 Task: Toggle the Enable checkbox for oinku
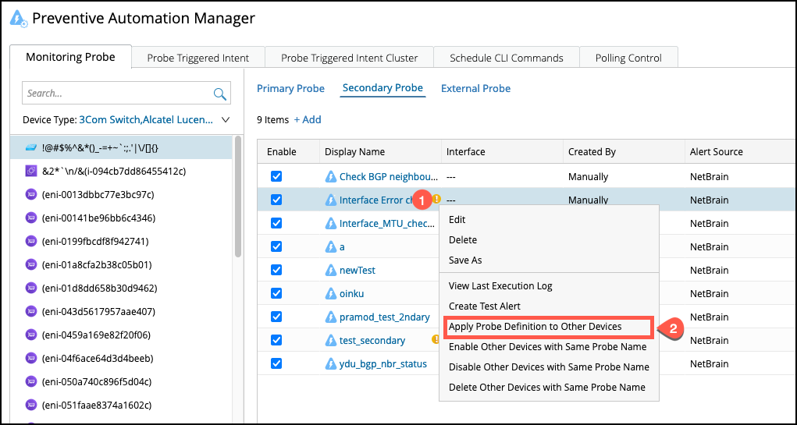[x=276, y=294]
